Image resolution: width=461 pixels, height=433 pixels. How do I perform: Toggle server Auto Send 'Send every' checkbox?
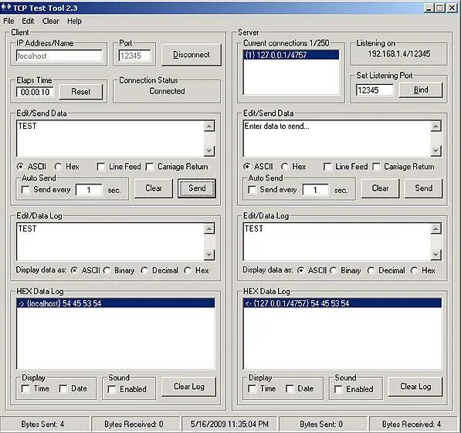(252, 190)
